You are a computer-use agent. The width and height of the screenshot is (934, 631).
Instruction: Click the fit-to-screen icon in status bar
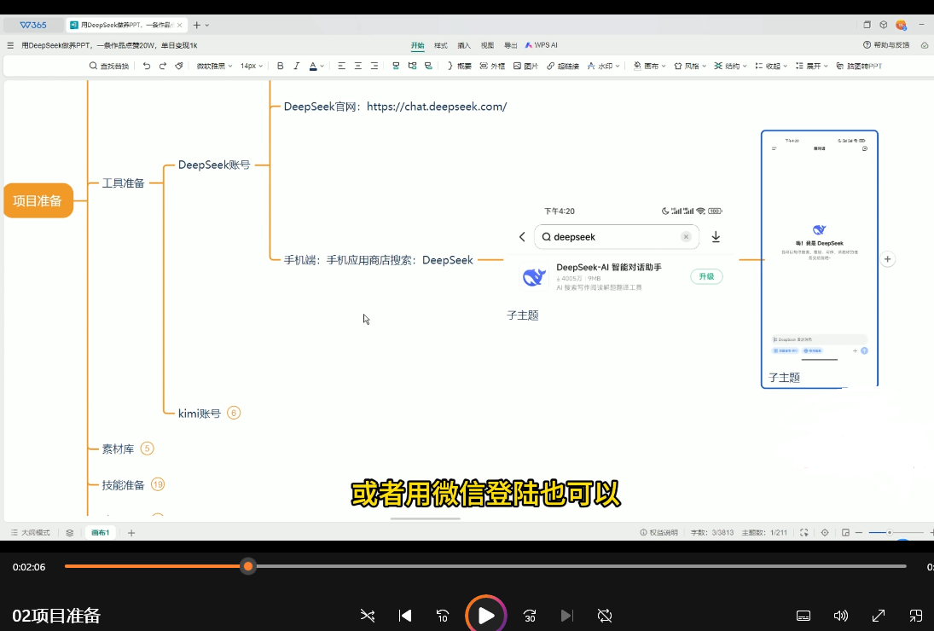coord(804,533)
